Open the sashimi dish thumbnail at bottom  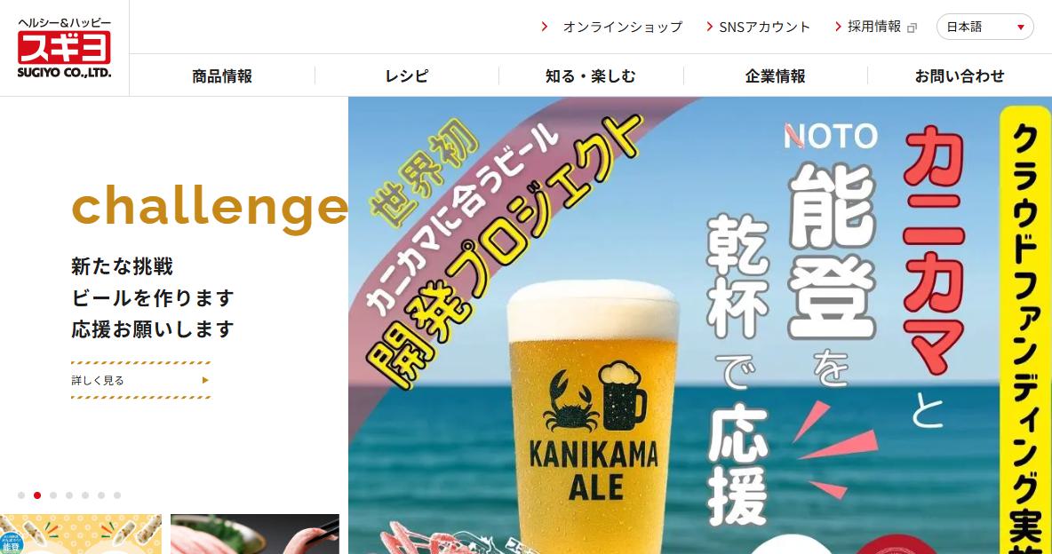pos(255,534)
